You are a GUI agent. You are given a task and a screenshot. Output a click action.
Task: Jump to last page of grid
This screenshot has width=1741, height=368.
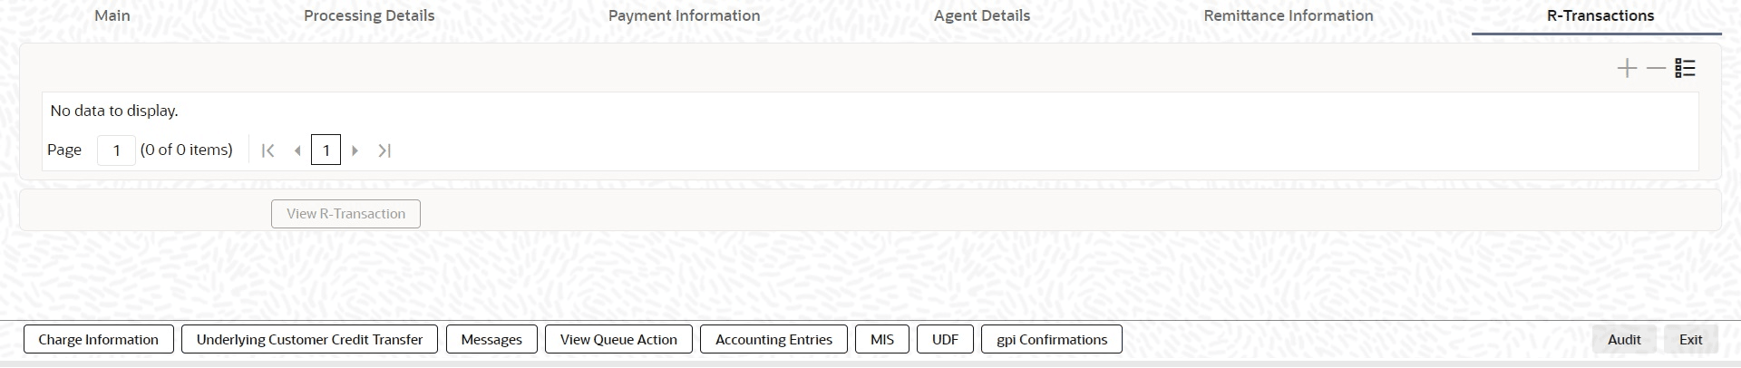[384, 150]
